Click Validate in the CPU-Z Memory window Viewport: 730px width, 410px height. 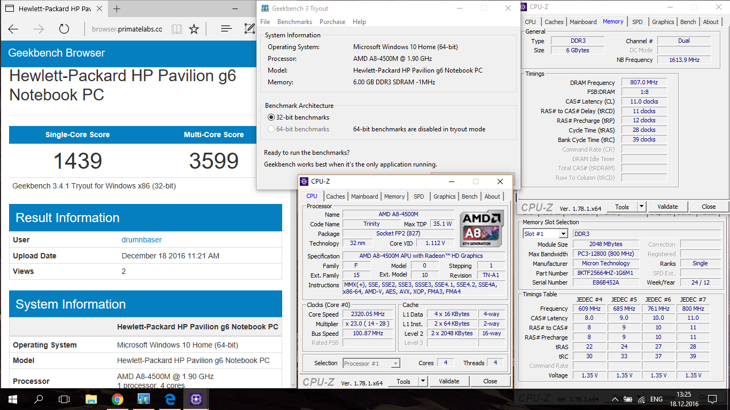(x=667, y=207)
